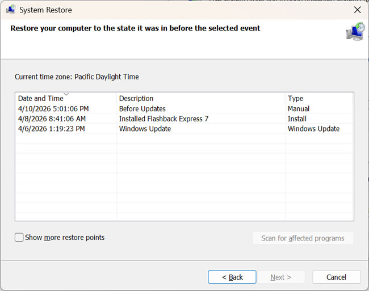369x291 pixels.
Task: Click Scan for affected programs button
Action: pyautogui.click(x=303, y=238)
